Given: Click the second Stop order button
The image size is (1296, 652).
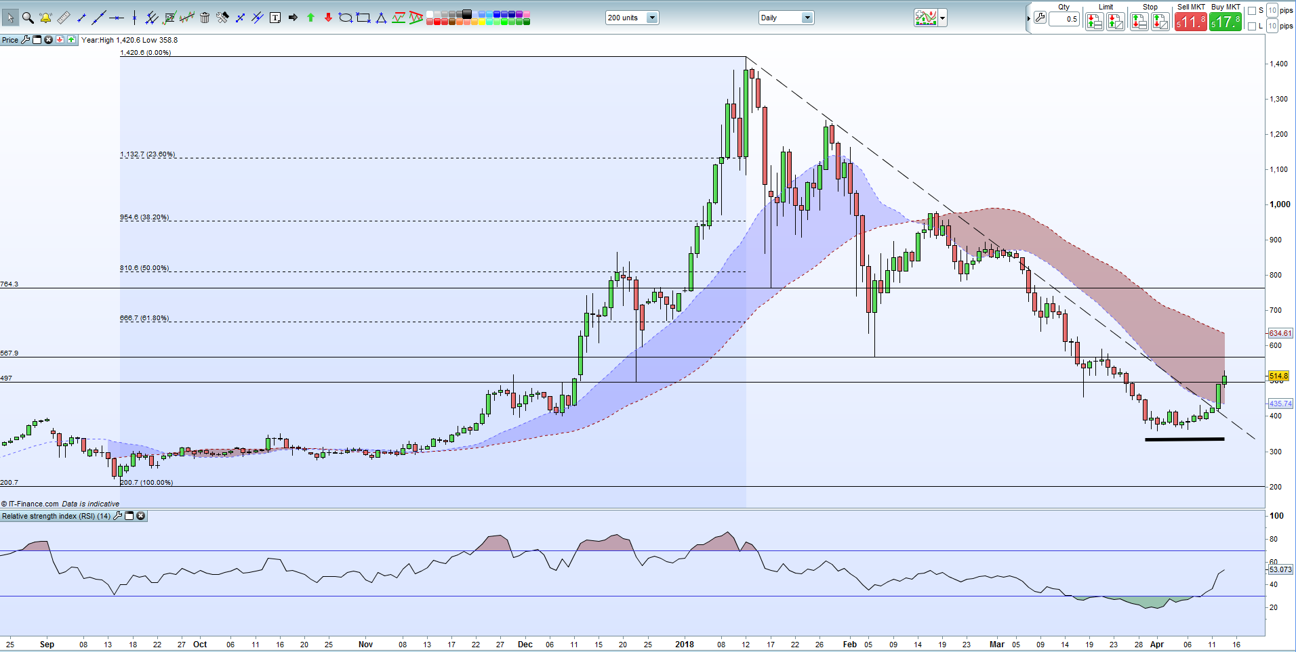Looking at the screenshot, I should (1160, 22).
